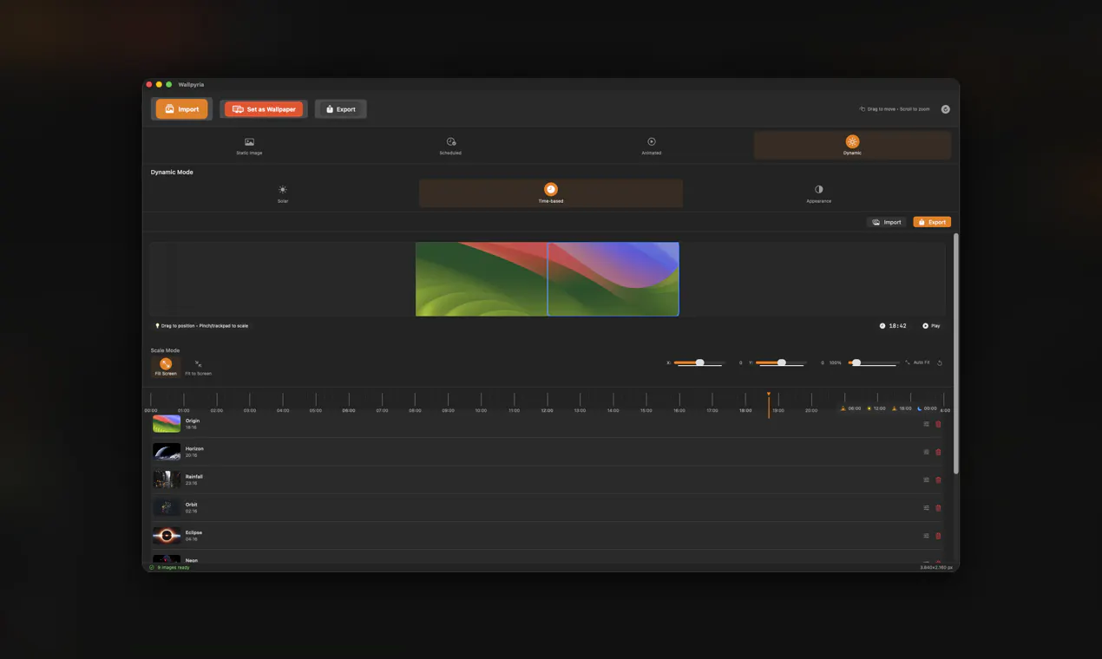Click the reorder handle on Origin row
Viewport: 1102px width, 659px height.
pyautogui.click(x=926, y=424)
